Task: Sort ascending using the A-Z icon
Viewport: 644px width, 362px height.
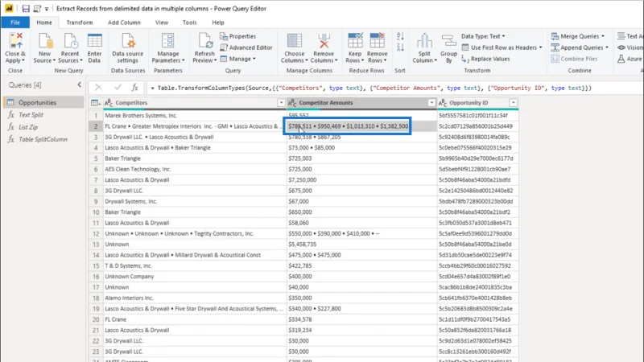Action: click(x=400, y=36)
